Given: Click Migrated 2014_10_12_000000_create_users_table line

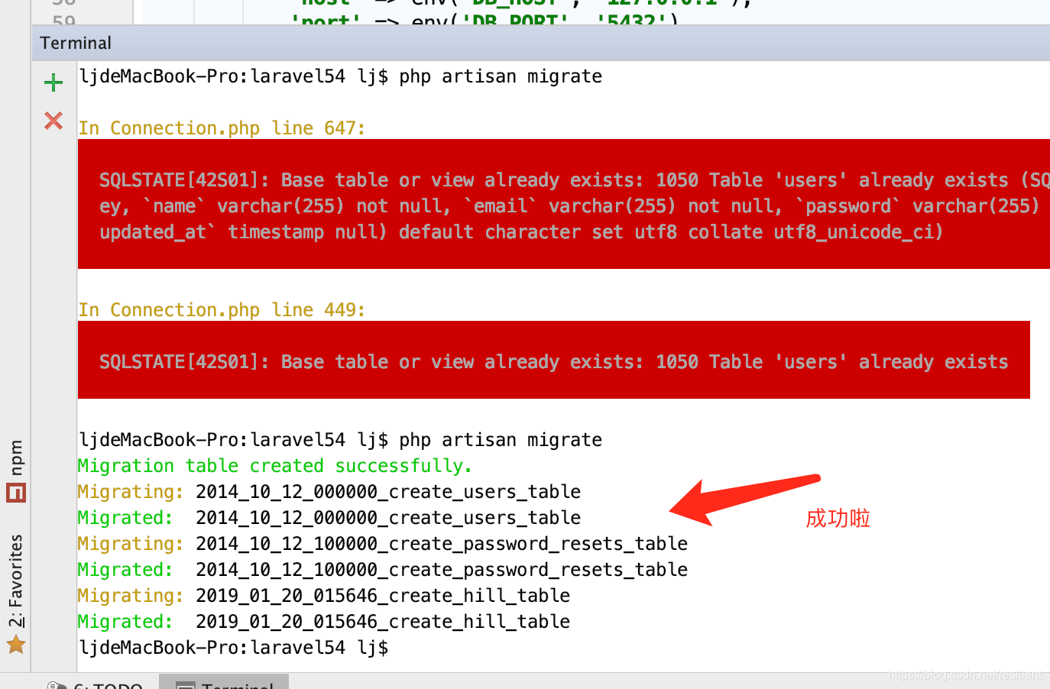Looking at the screenshot, I should point(329,518).
